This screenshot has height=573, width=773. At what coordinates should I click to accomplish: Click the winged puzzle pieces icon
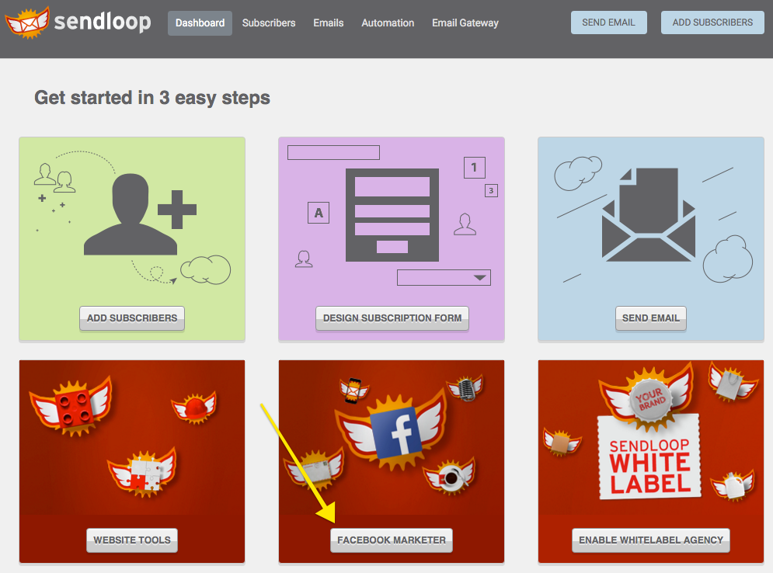tap(143, 472)
